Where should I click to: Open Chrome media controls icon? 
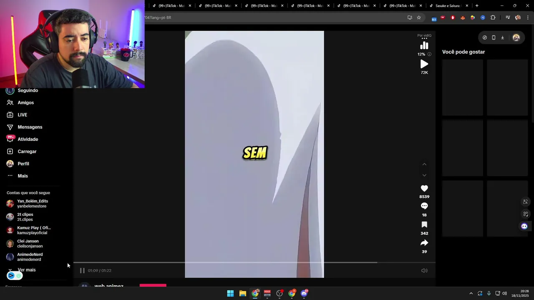(508, 17)
